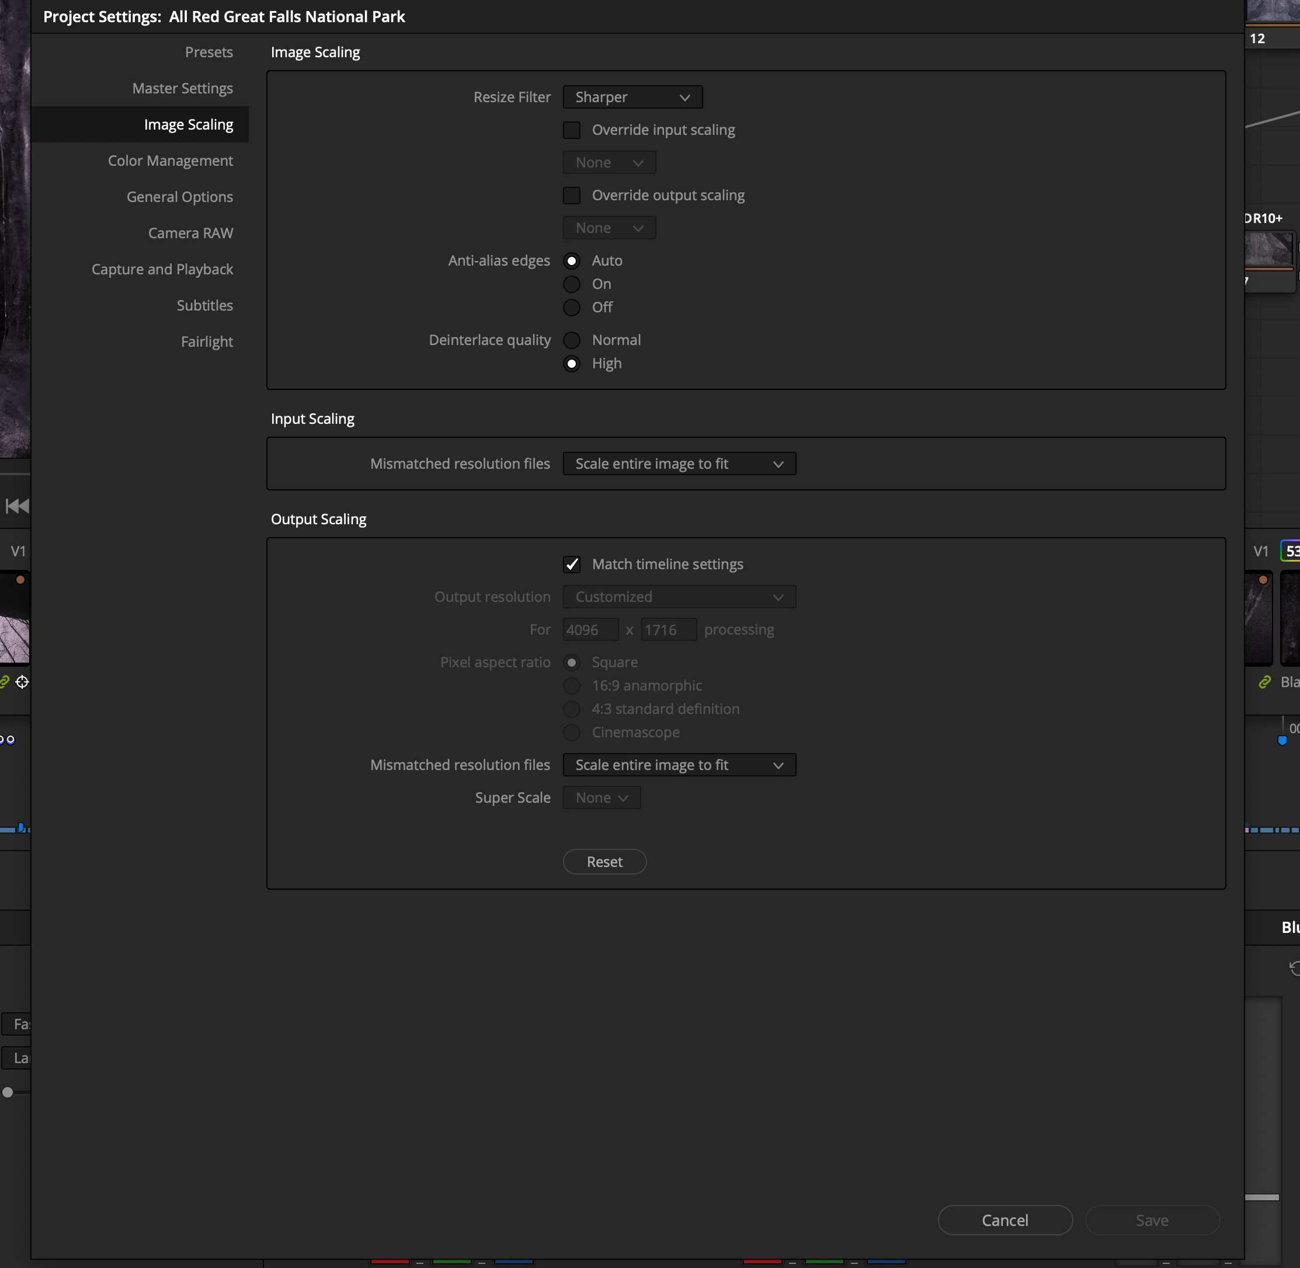Uncheck Match timeline settings
1300x1268 pixels.
click(x=572, y=564)
